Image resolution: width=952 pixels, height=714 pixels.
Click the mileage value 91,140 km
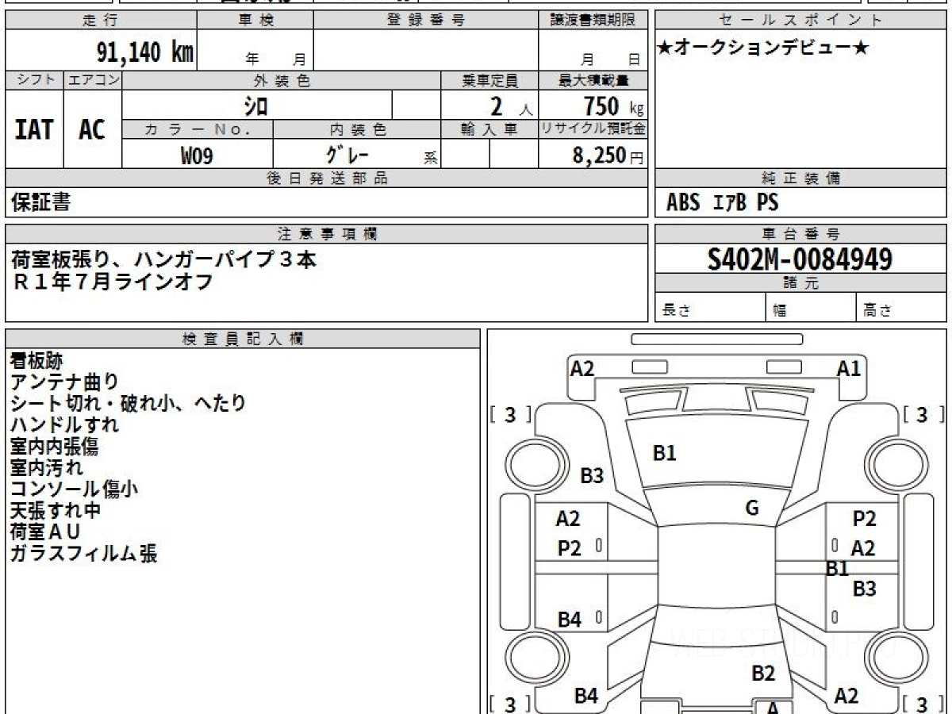pyautogui.click(x=145, y=53)
